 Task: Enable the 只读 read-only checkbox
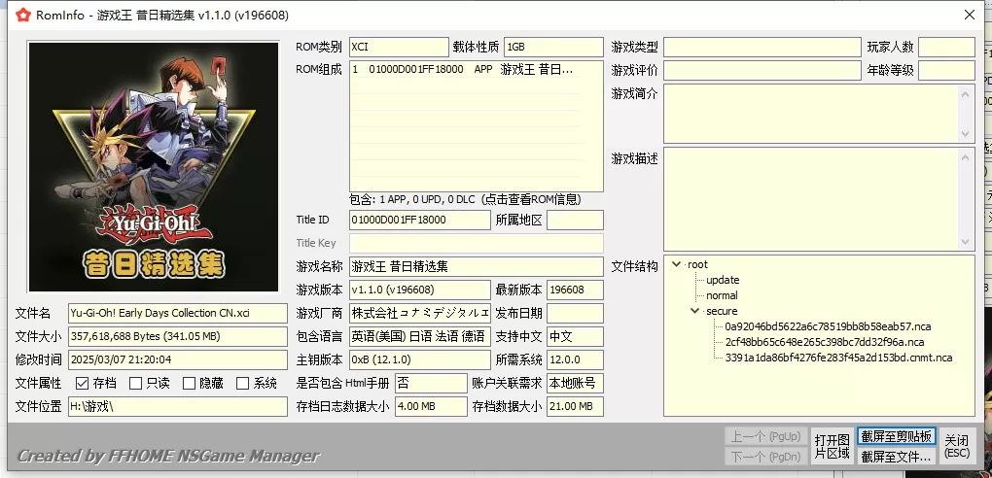(x=136, y=383)
